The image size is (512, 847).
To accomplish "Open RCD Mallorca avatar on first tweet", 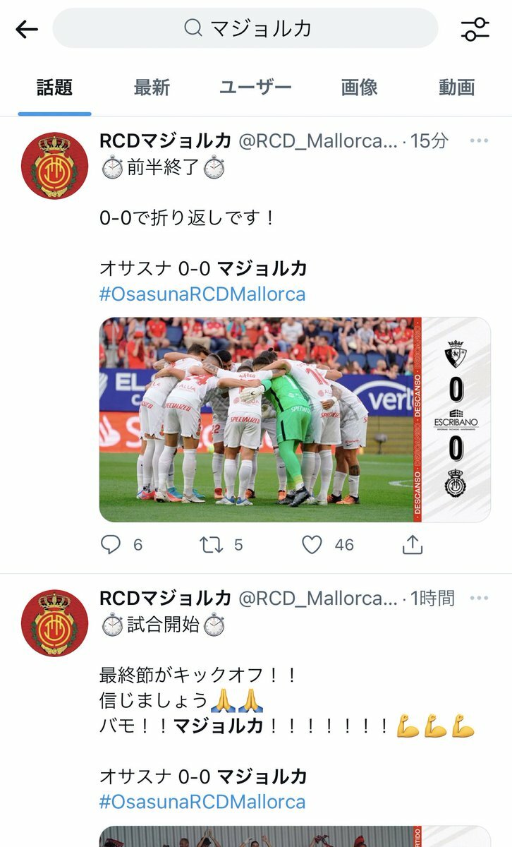I will coord(54,166).
